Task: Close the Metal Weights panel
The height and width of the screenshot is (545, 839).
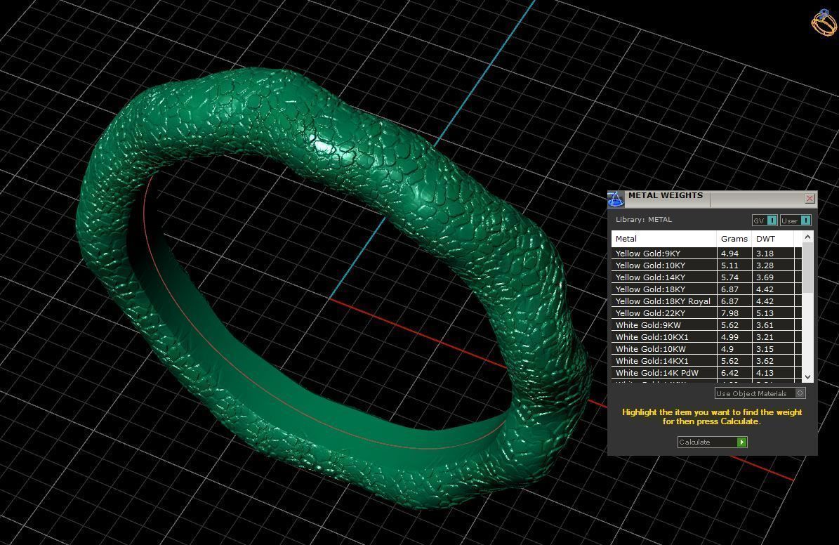Action: coord(810,199)
